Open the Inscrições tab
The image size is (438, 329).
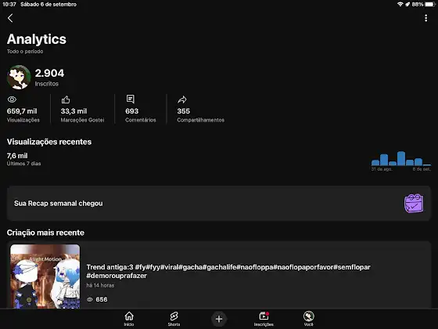pyautogui.click(x=264, y=319)
